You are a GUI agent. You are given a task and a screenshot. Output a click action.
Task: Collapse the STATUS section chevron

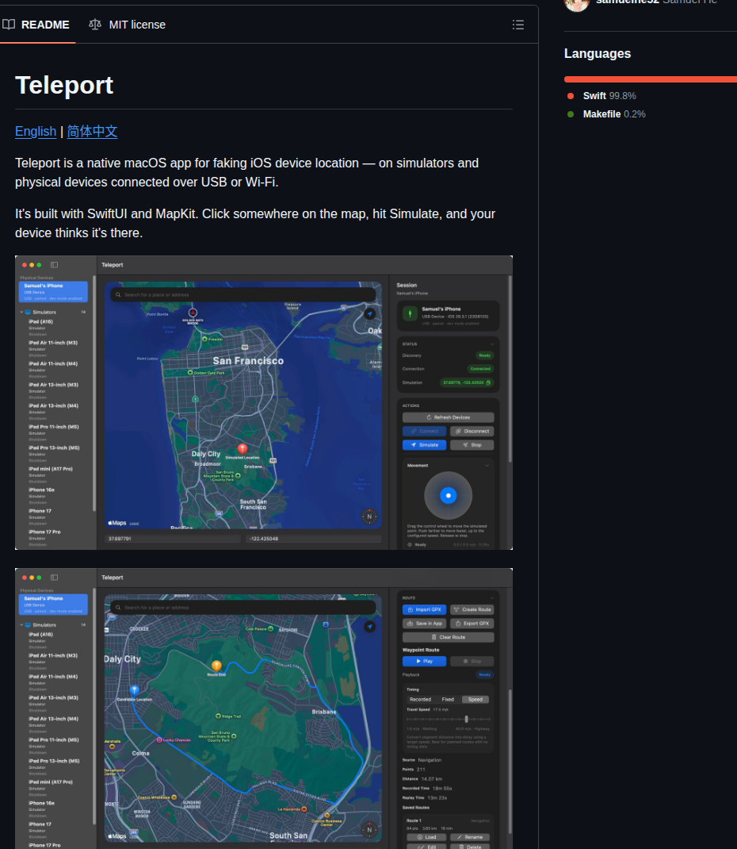(492, 344)
